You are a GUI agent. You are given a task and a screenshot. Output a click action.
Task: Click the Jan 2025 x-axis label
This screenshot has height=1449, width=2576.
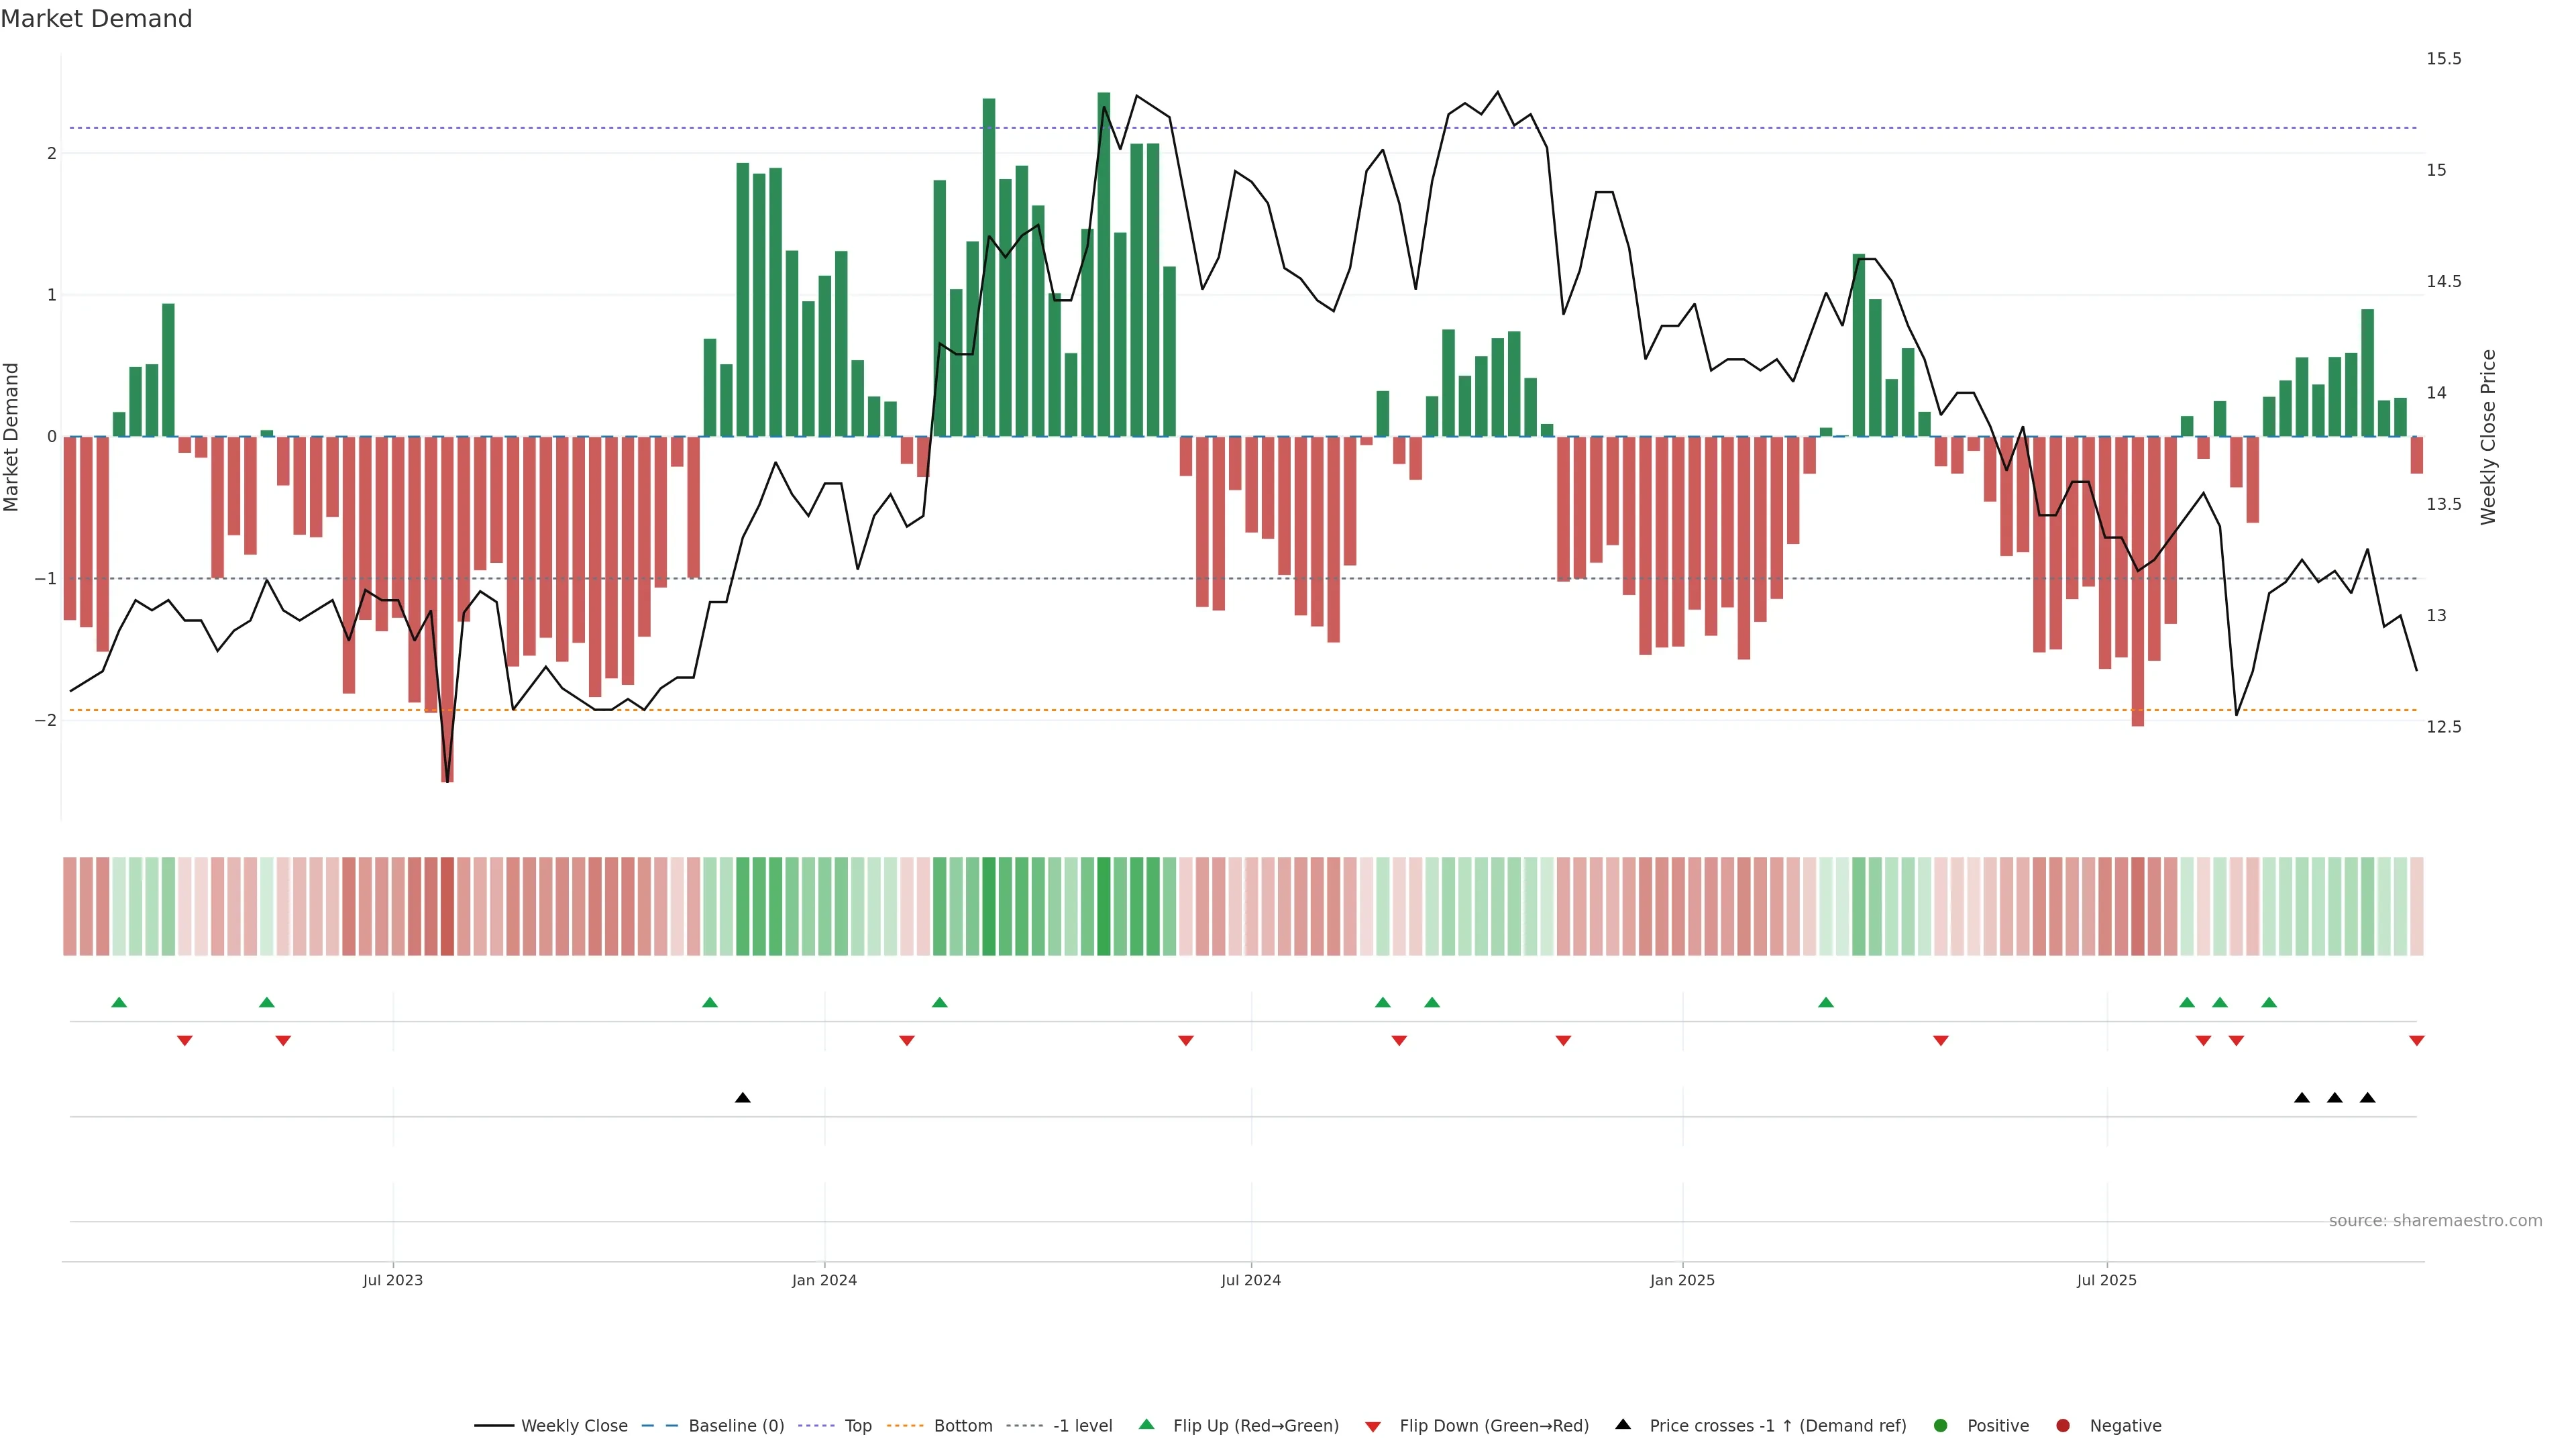[x=1682, y=1280]
